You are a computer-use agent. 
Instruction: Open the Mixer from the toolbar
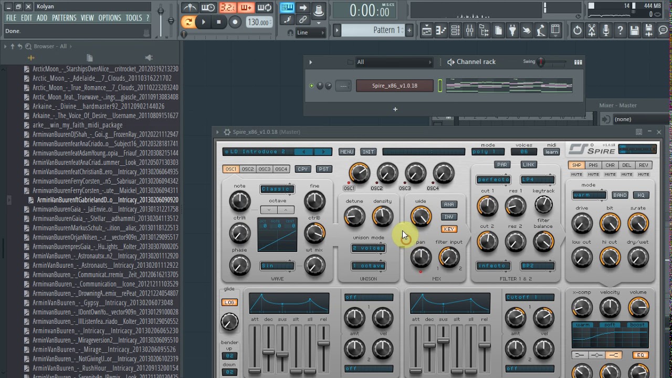(x=469, y=30)
